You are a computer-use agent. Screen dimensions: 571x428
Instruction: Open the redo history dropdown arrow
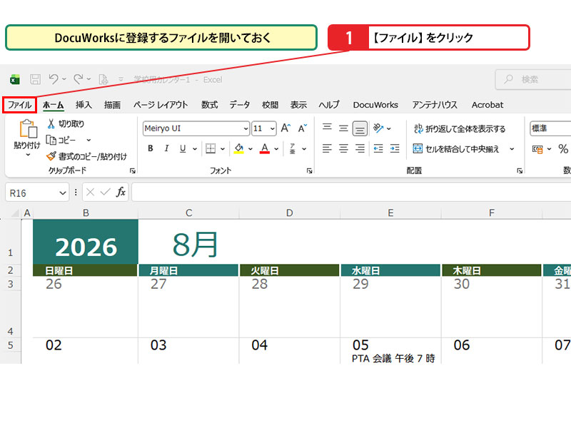point(89,79)
